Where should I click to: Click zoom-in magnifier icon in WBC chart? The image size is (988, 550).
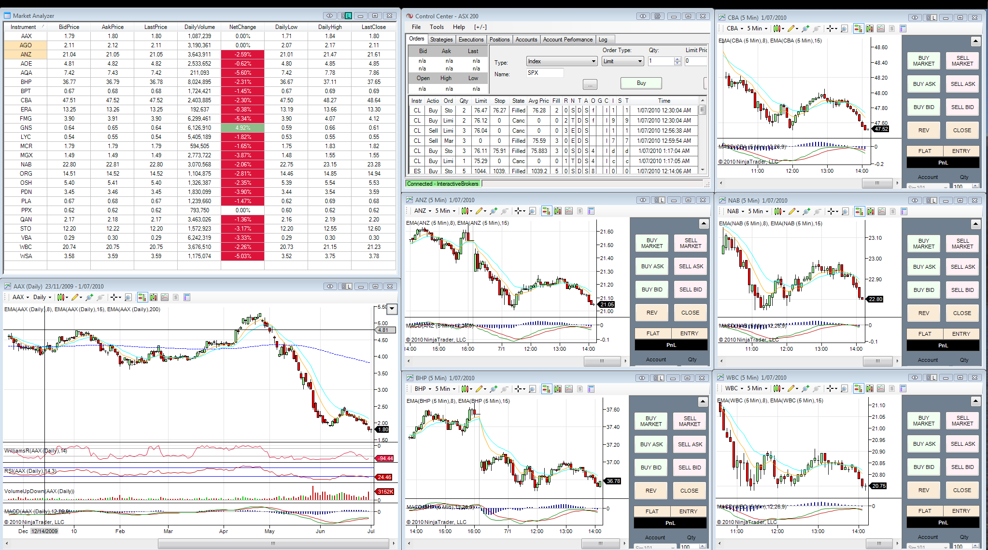pos(805,388)
